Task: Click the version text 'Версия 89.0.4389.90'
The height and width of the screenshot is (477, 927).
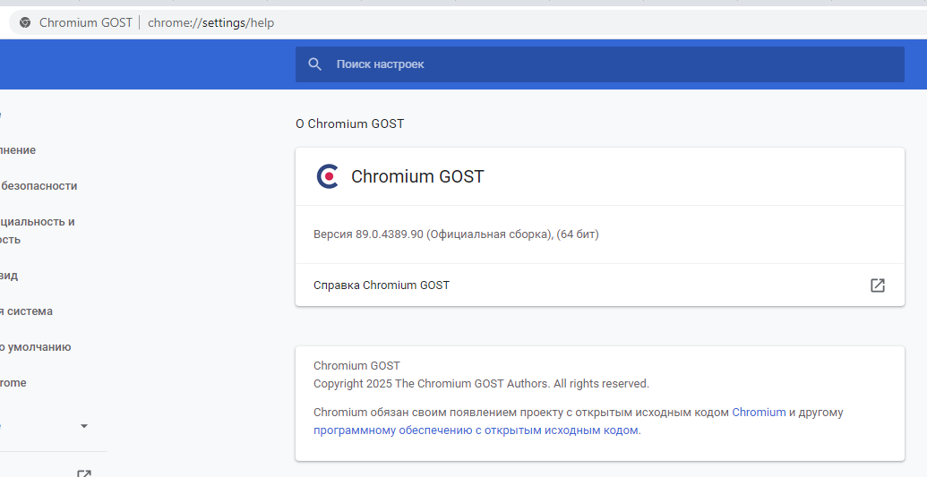Action: (x=368, y=234)
